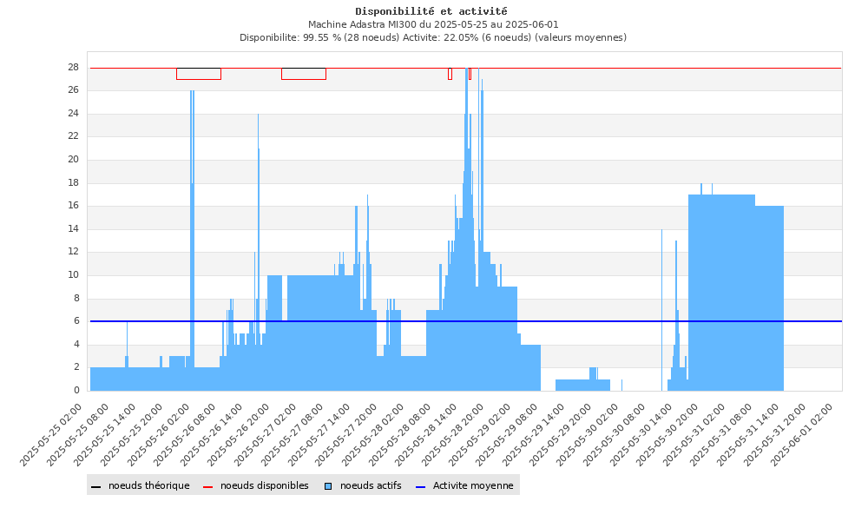Image resolution: width=868 pixels, height=521 pixels.
Task: Click y-axis label 10
Action: click(73, 274)
